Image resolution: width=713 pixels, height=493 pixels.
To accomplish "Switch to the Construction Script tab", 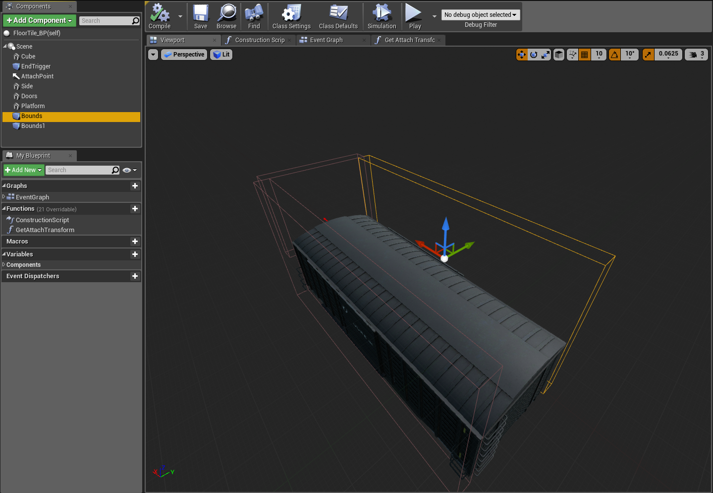I will pyautogui.click(x=259, y=40).
